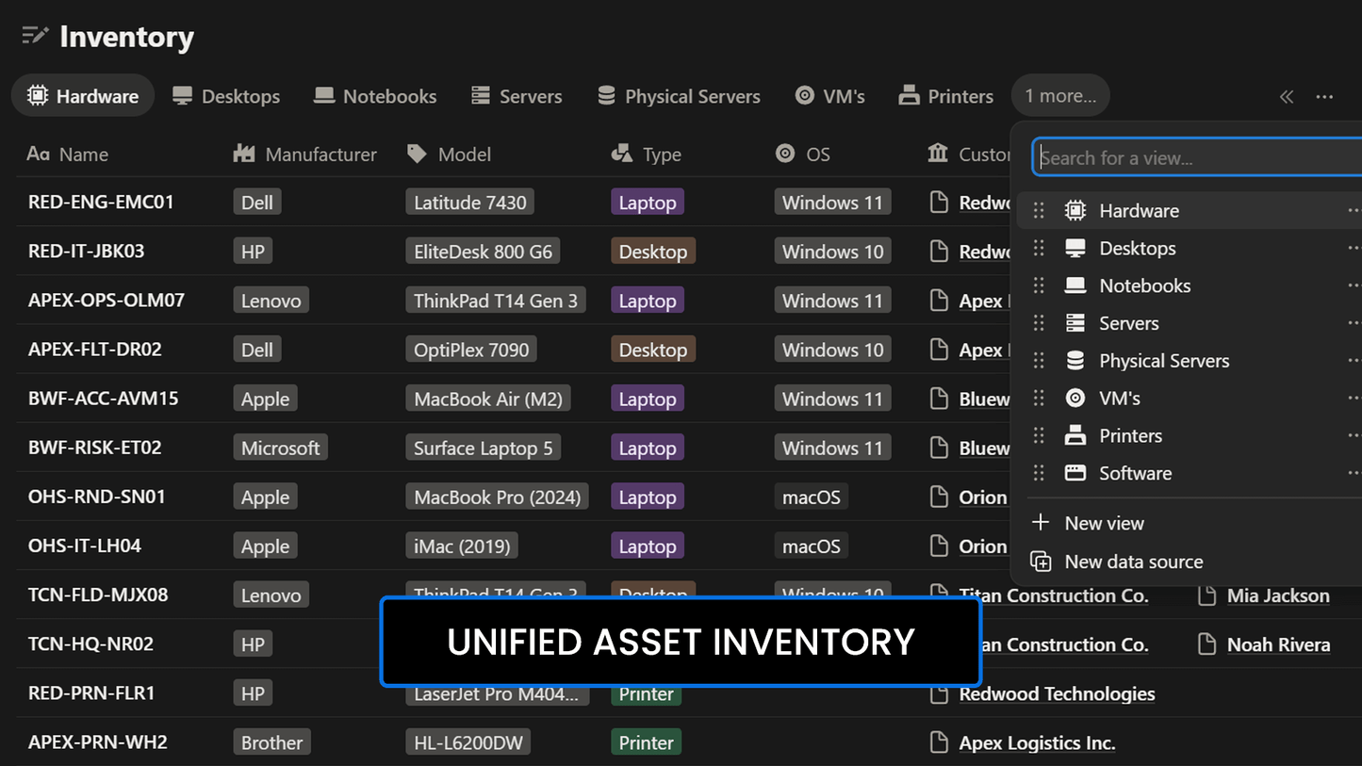Screen dimensions: 1362x766
Task: Click the Search for a view field
Action: click(1197, 158)
